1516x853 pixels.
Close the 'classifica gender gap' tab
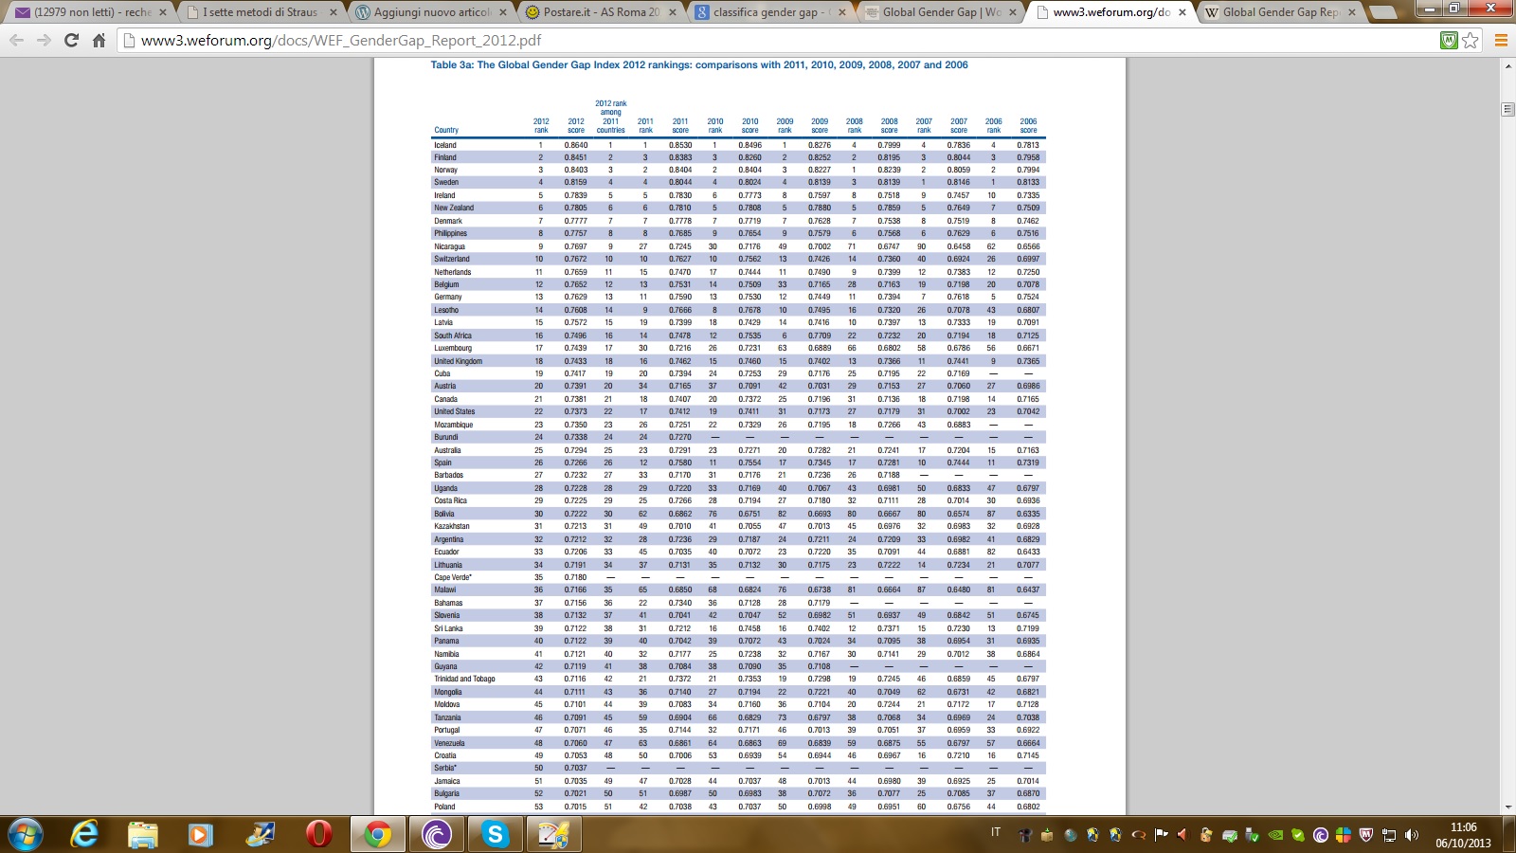pyautogui.click(x=842, y=12)
